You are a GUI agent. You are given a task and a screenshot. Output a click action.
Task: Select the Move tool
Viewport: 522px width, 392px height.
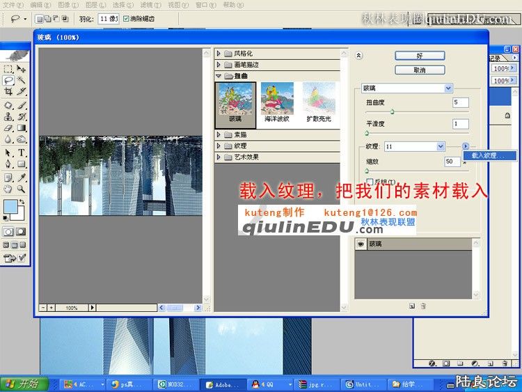22,69
